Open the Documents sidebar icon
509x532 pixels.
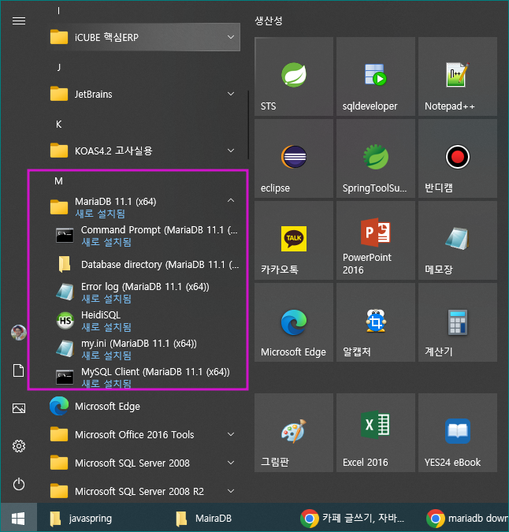tap(19, 370)
